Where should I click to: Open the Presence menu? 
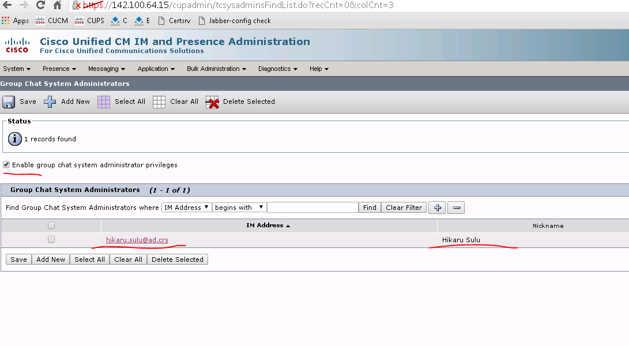59,69
